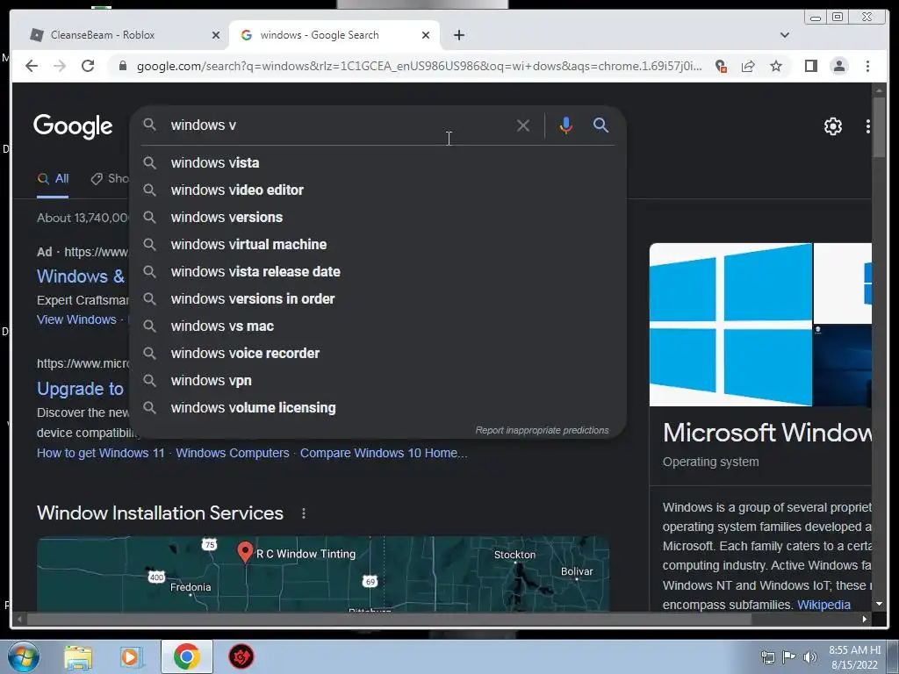Image resolution: width=899 pixels, height=674 pixels.
Task: Click the vertical scrollbar thumb
Action: [x=879, y=126]
